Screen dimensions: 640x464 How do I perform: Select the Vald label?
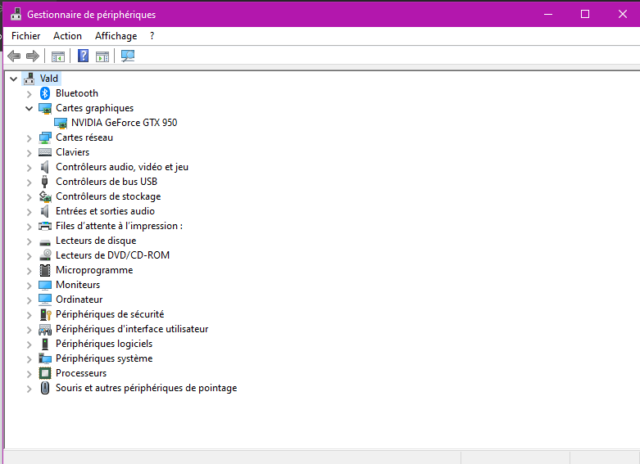tap(49, 79)
